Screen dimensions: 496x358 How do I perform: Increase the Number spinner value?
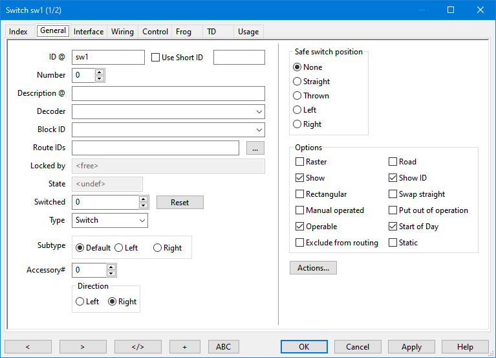tap(99, 72)
